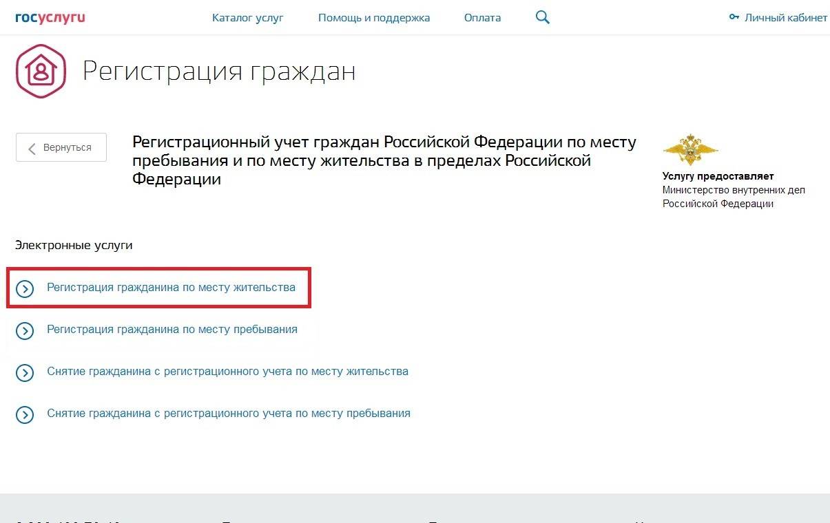Click arrow icon beside Регистрация по месту пребывания
Screen dimensions: 830x523
tap(25, 330)
